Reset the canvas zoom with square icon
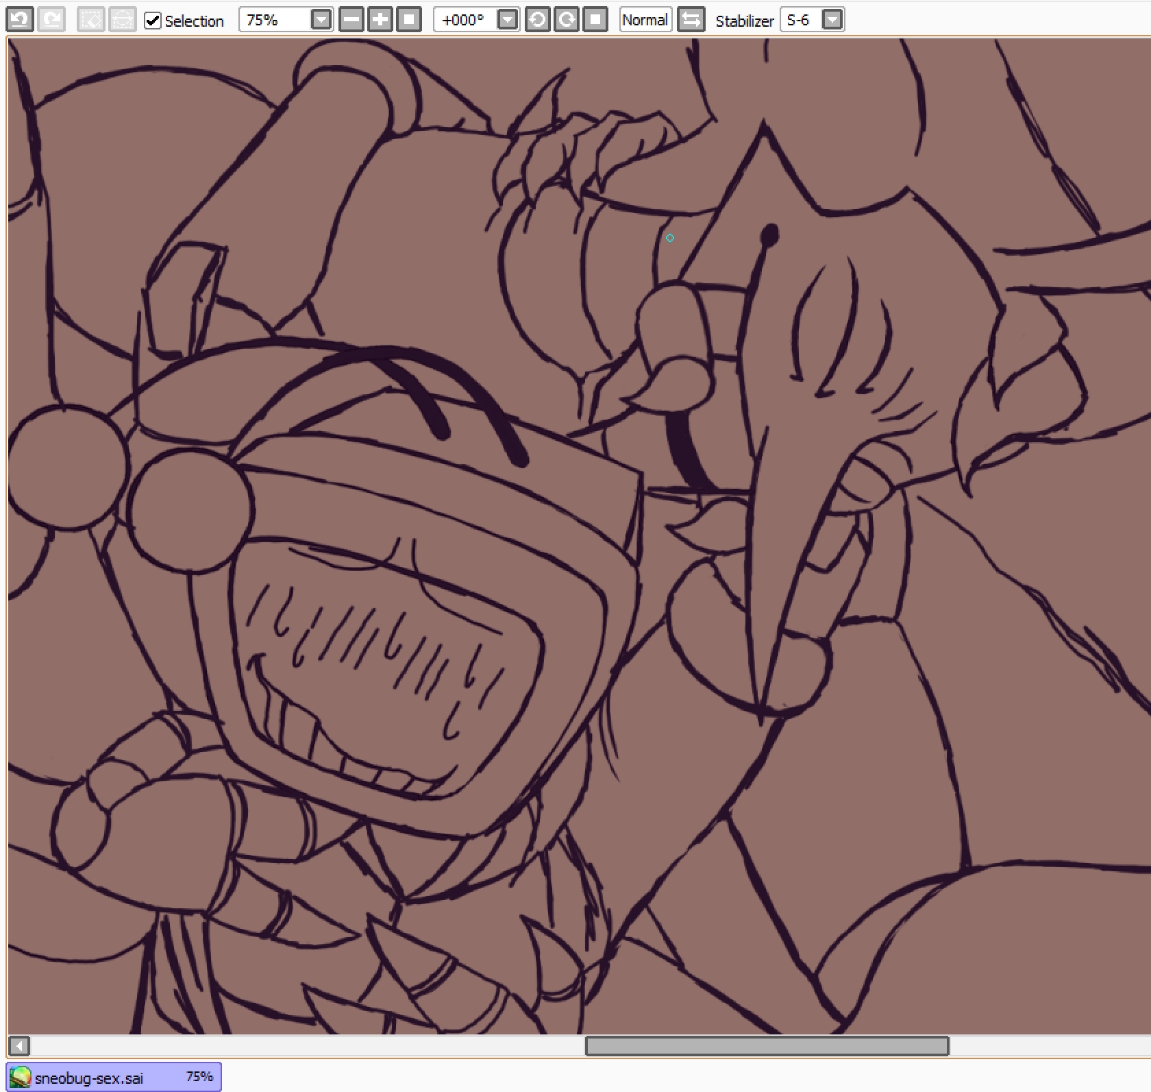 coord(408,20)
